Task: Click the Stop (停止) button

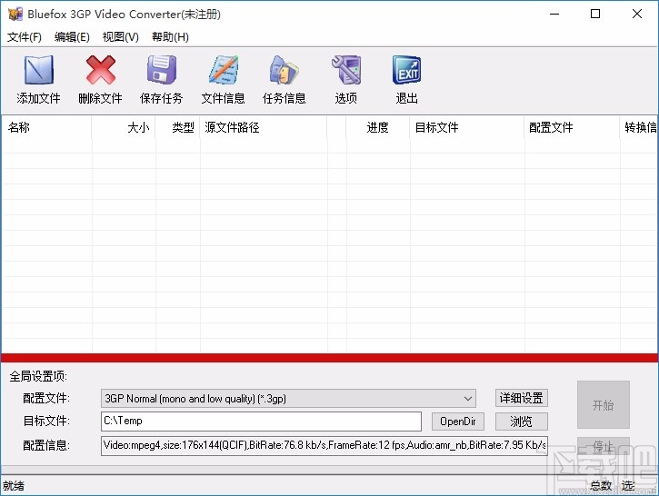Action: (x=604, y=446)
